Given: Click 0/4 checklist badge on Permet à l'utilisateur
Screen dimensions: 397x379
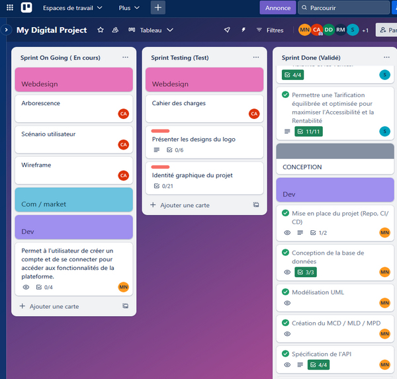Looking at the screenshot, I should pos(44,287).
